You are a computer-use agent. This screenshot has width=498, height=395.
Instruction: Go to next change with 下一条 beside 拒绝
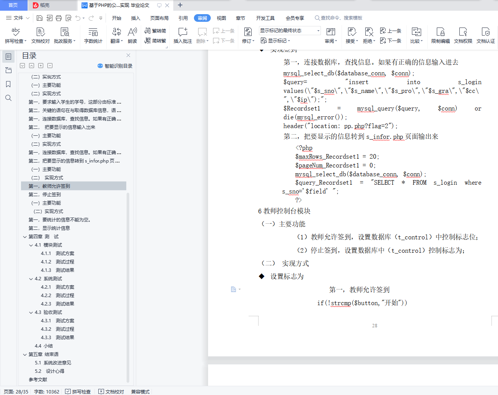(x=391, y=41)
